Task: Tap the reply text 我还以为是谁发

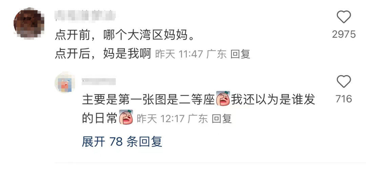Action: [x=273, y=100]
